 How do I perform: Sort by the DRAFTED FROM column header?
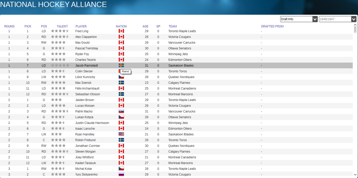pos(272,26)
